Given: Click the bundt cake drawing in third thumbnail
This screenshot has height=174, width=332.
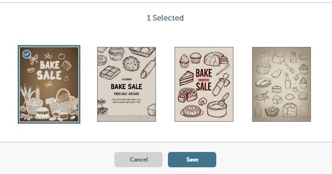Looking at the screenshot, I should pyautogui.click(x=192, y=111).
